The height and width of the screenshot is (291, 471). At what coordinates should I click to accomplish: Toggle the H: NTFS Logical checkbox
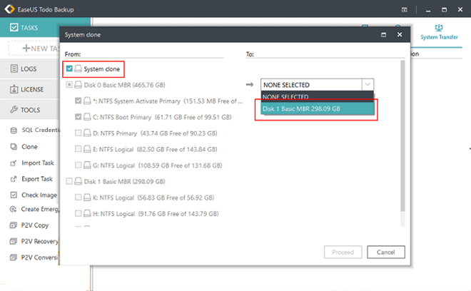tap(78, 213)
